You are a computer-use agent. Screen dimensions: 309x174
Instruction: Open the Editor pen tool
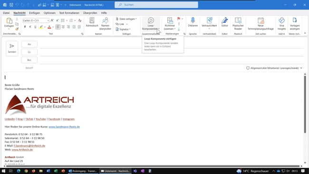(x=225, y=22)
